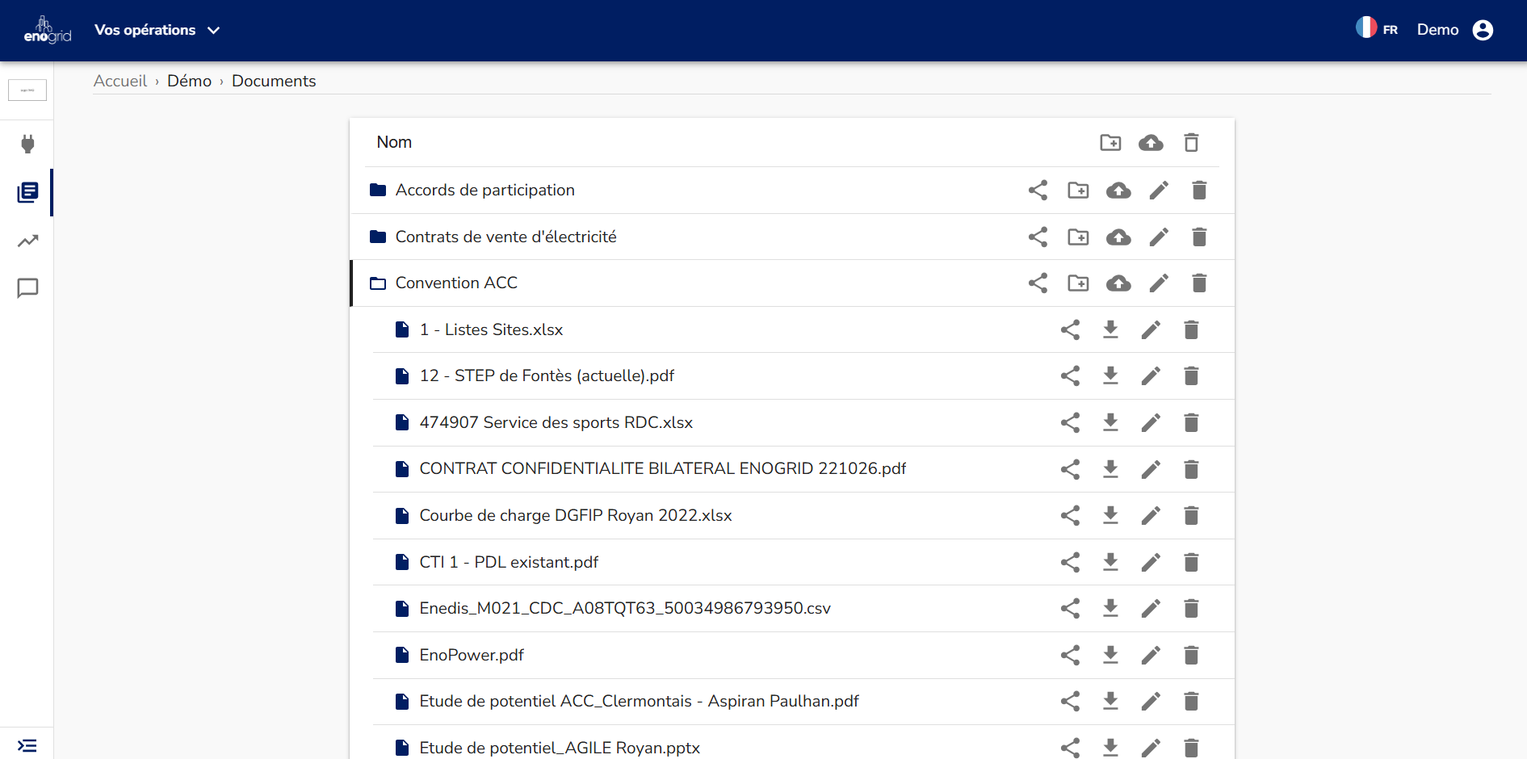Click the new folder icon in header row

(1110, 143)
